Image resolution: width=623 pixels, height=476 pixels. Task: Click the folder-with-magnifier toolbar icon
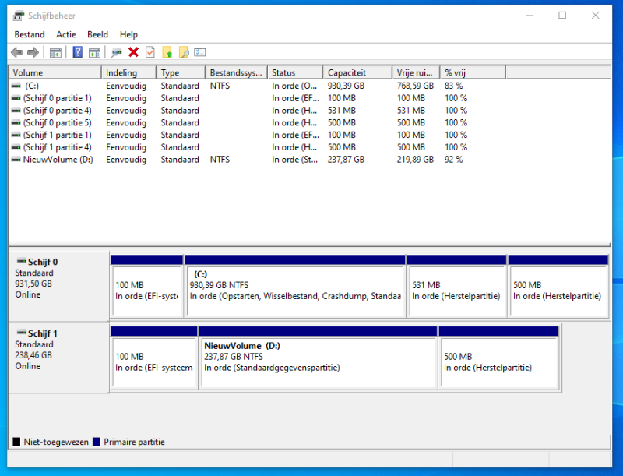[183, 52]
